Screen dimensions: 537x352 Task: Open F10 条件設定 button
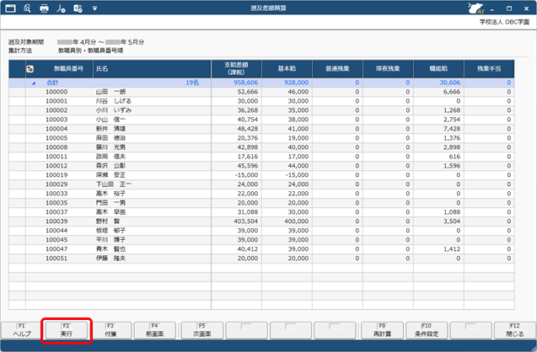pos(427,330)
